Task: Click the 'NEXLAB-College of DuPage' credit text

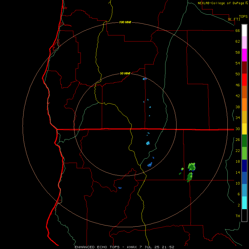Action: point(221,3)
